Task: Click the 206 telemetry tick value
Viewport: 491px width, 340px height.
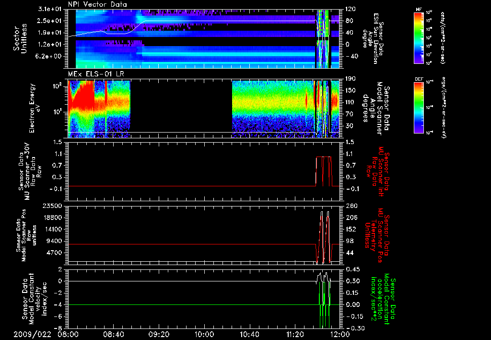Action: click(x=351, y=218)
